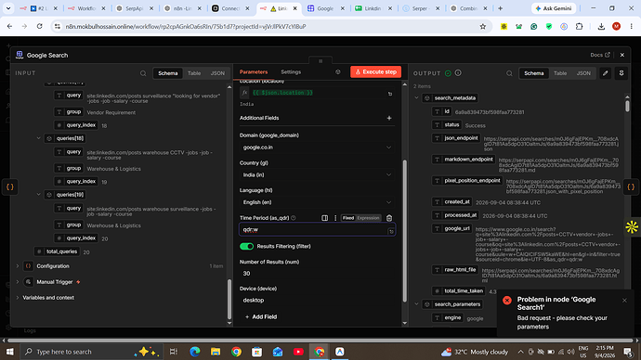This screenshot has height=360, width=641.
Task: Dismiss the Problem in node notification
Action: pyautogui.click(x=624, y=301)
